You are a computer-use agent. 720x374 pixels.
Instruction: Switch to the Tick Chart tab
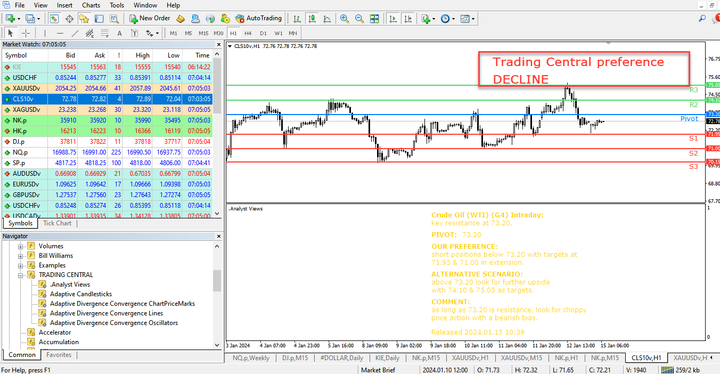[x=57, y=223]
